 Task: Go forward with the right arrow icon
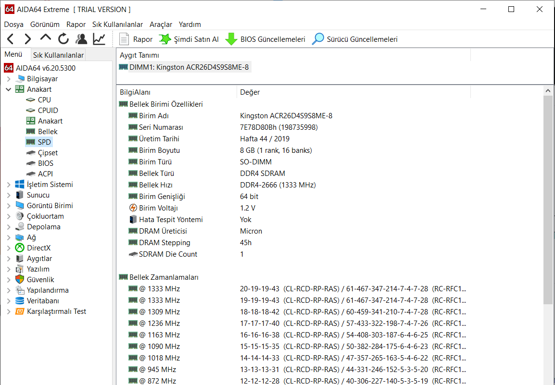tap(27, 39)
